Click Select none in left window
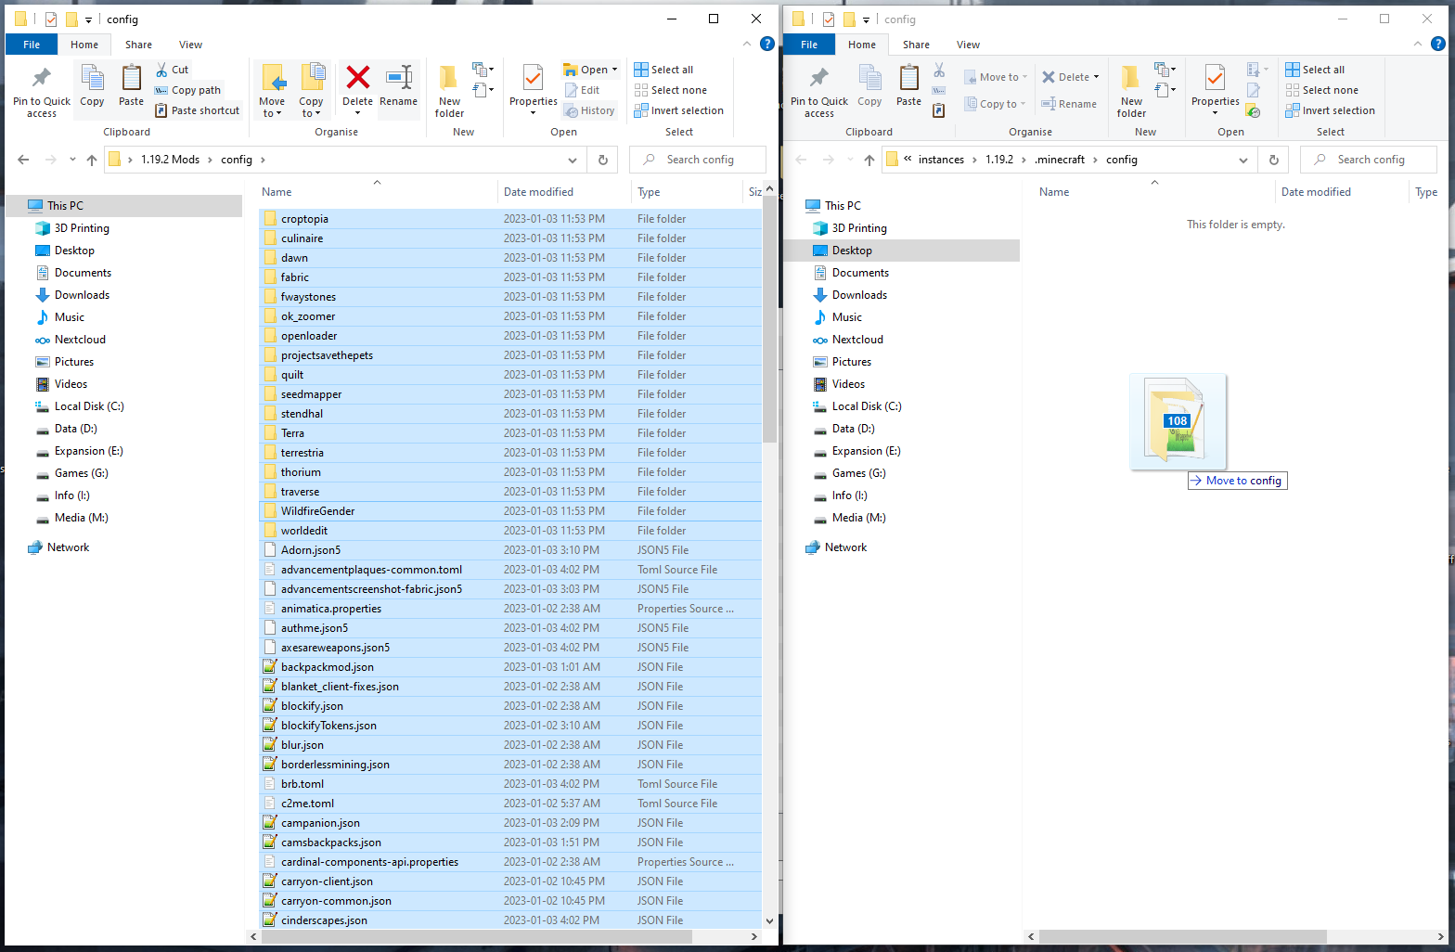This screenshot has width=1455, height=952. click(x=670, y=90)
